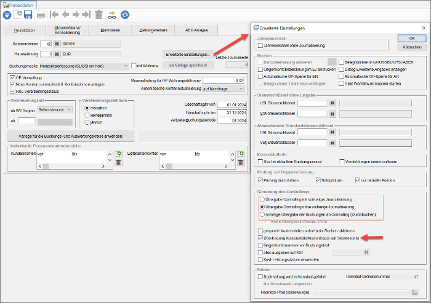Click the Lieferantenkonten list up arrow
The image size is (431, 303).
point(232,154)
